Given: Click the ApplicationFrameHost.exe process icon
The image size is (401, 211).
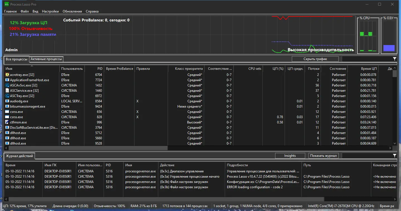Looking at the screenshot, I should [7, 80].
